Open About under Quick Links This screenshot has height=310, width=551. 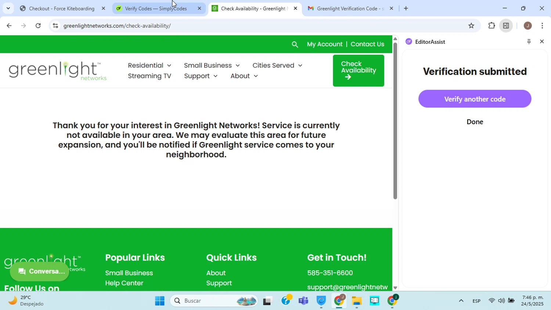point(216,273)
